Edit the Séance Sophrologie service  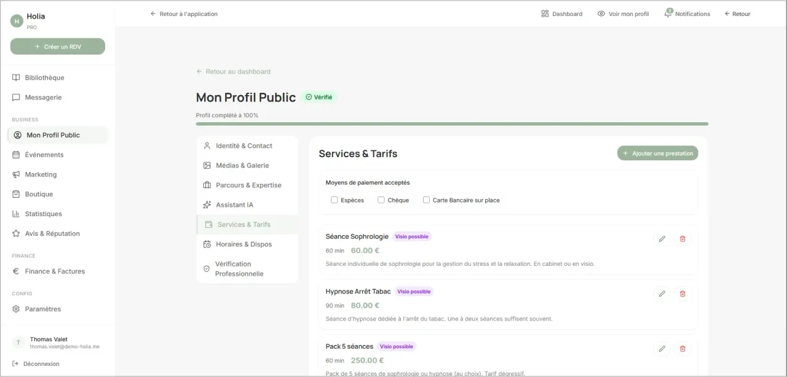[662, 239]
